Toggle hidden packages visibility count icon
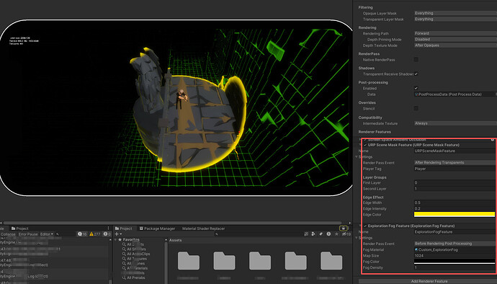 tap(346, 234)
